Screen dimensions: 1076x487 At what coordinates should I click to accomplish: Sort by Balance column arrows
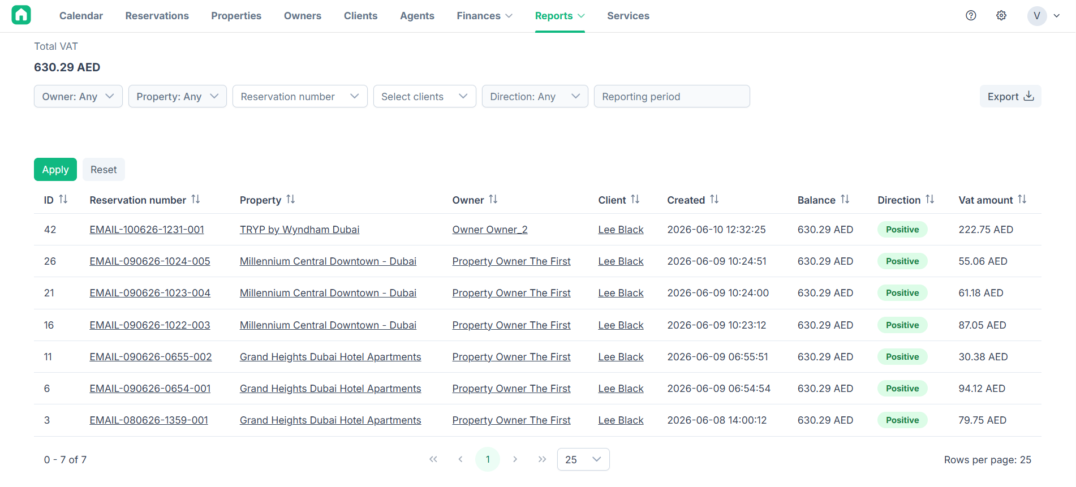coord(845,199)
